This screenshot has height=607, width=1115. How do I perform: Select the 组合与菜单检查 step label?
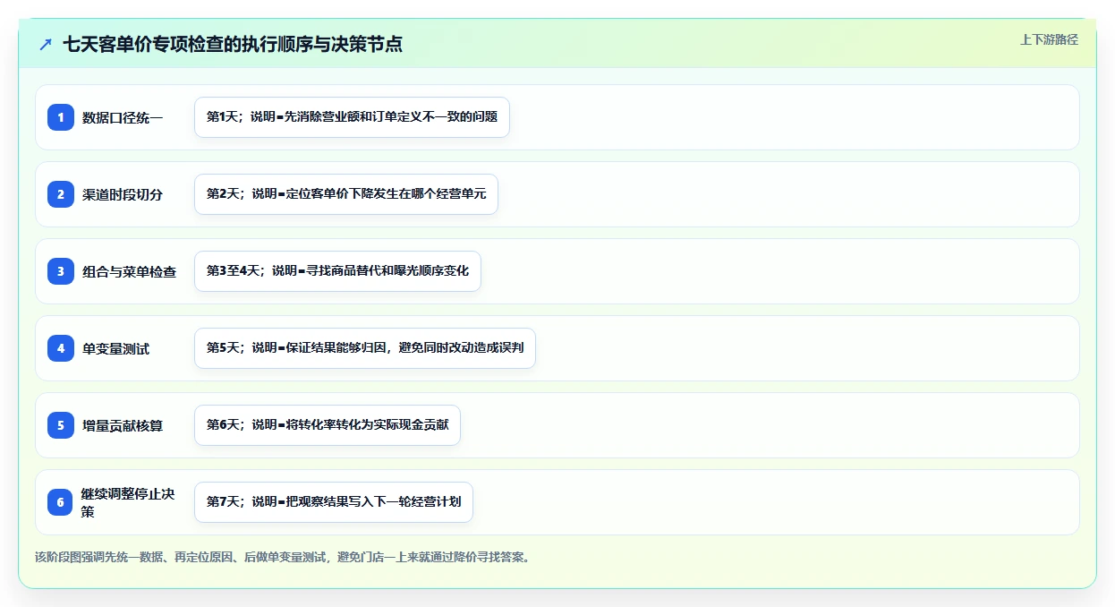pyautogui.click(x=129, y=271)
